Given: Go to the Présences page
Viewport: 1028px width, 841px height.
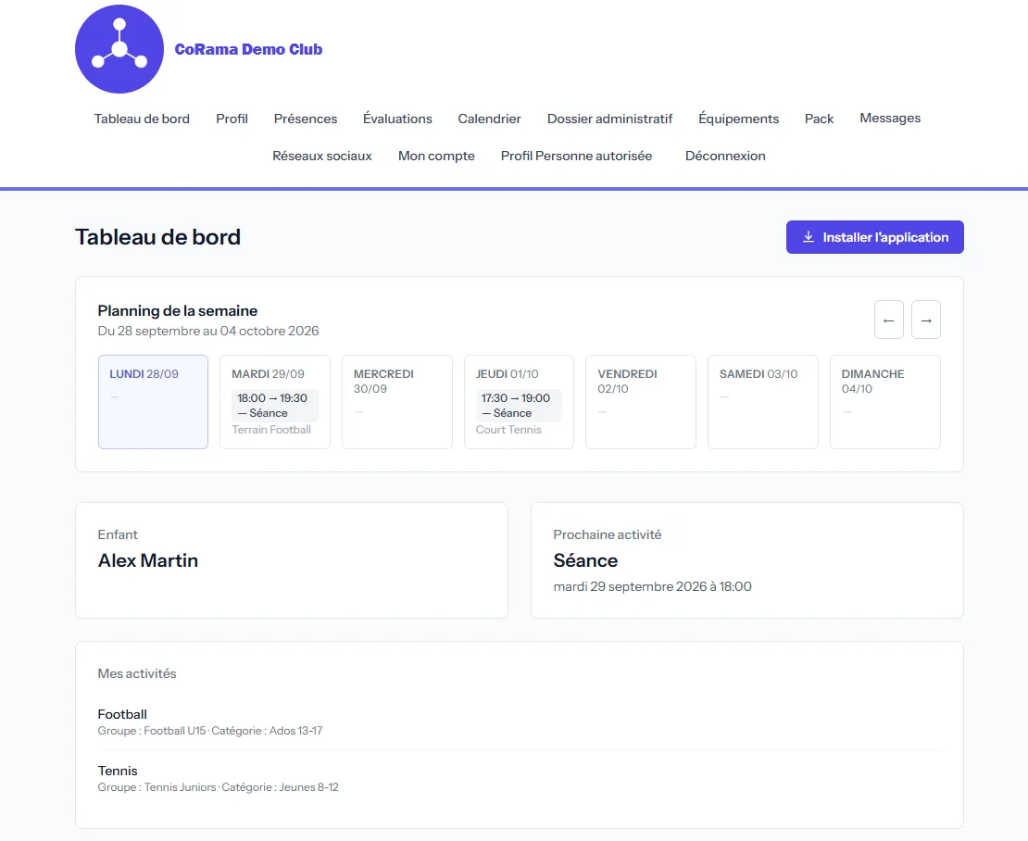Looking at the screenshot, I should pos(306,119).
